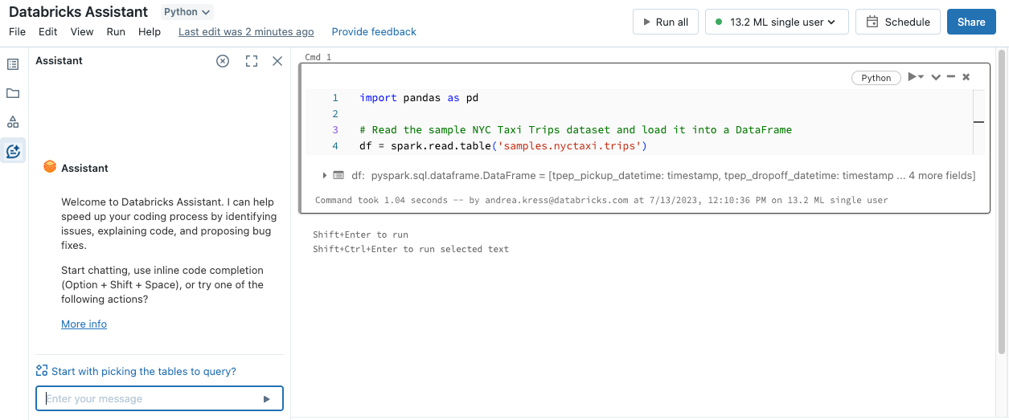Open the Edit menu

click(48, 32)
